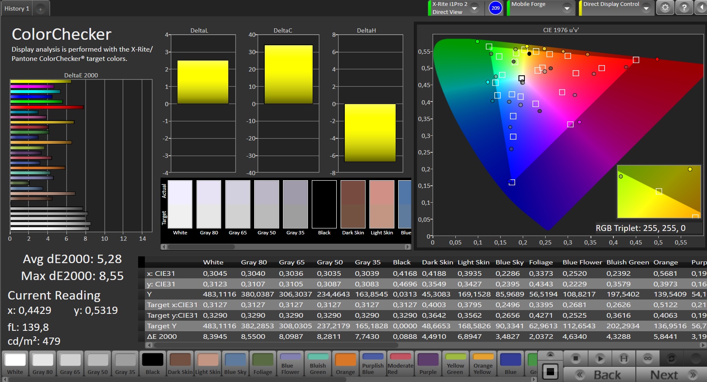Click right arrow of bottom color list scrollbar

pos(534,379)
